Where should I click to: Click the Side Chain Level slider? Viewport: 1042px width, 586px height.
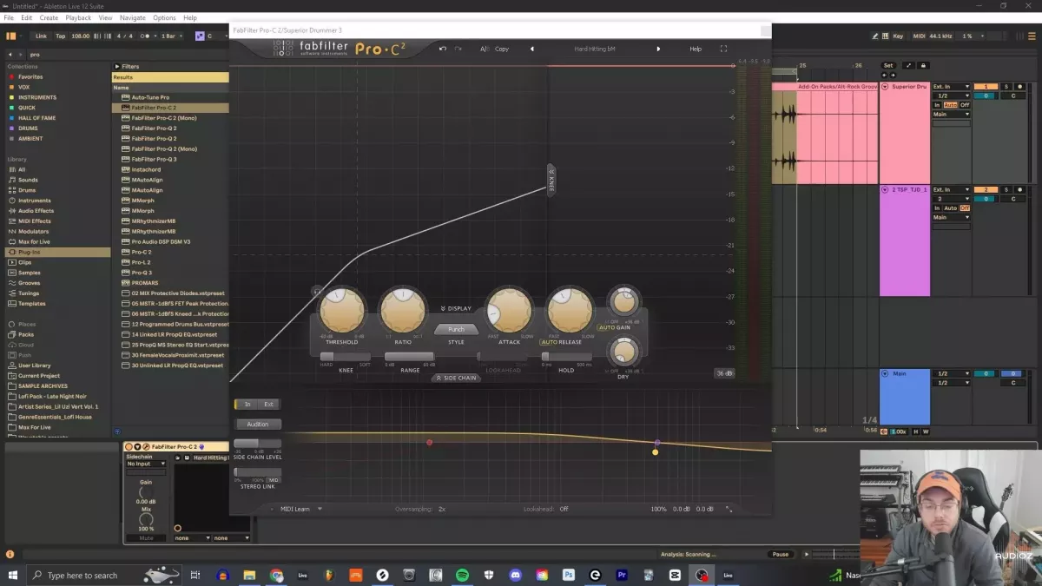pyautogui.click(x=257, y=444)
